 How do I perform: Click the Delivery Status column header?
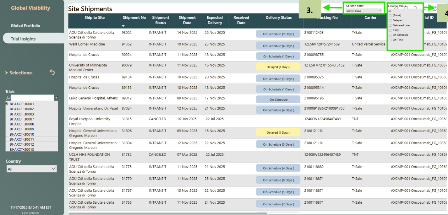click(x=278, y=18)
